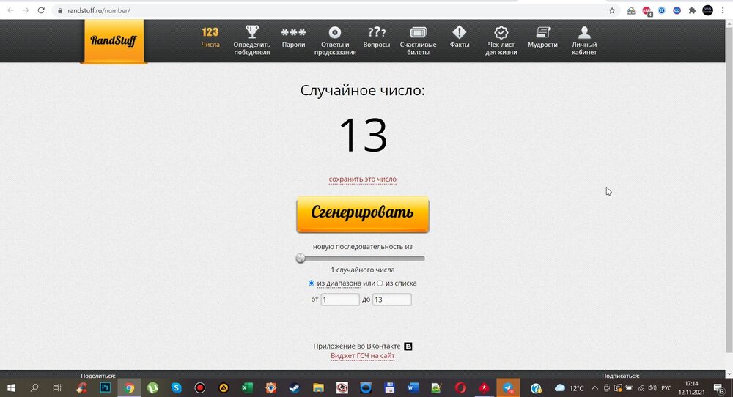Viewport: 733px width, 397px height.
Task: Open the Chrome three-dot menu
Action: click(724, 10)
